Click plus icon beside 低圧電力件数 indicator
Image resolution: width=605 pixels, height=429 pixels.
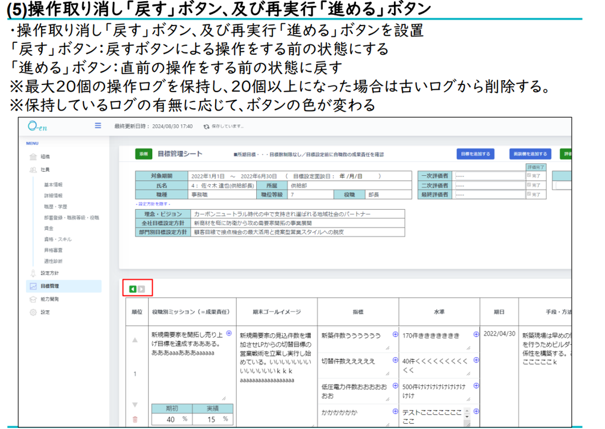(395, 386)
